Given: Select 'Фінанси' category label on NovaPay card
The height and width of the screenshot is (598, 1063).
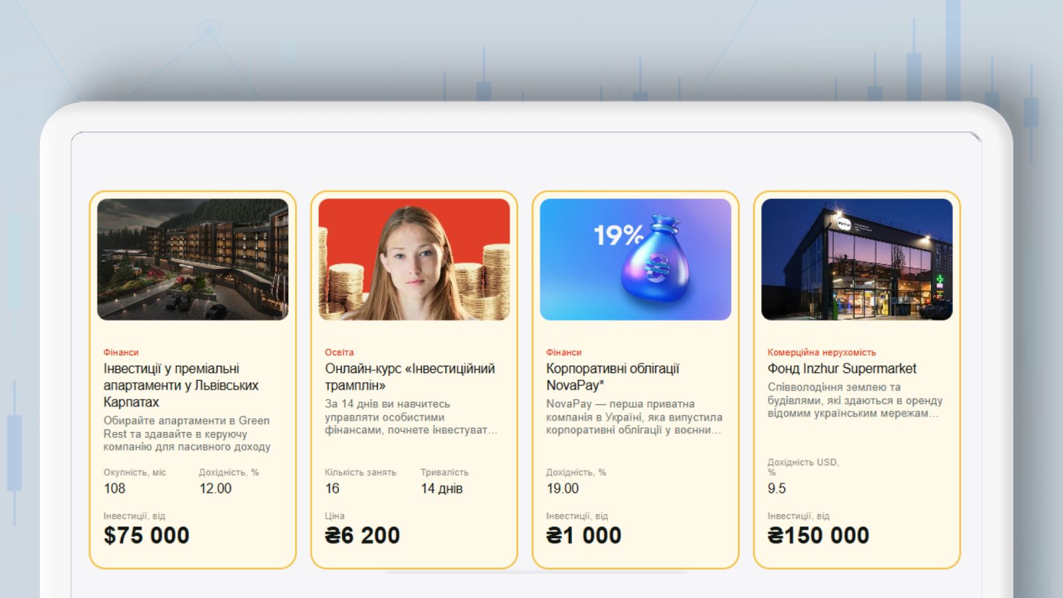Looking at the screenshot, I should tap(563, 352).
